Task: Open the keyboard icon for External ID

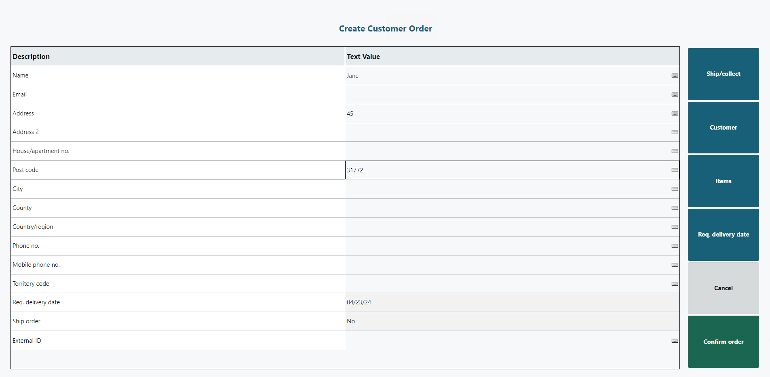Action: 675,341
